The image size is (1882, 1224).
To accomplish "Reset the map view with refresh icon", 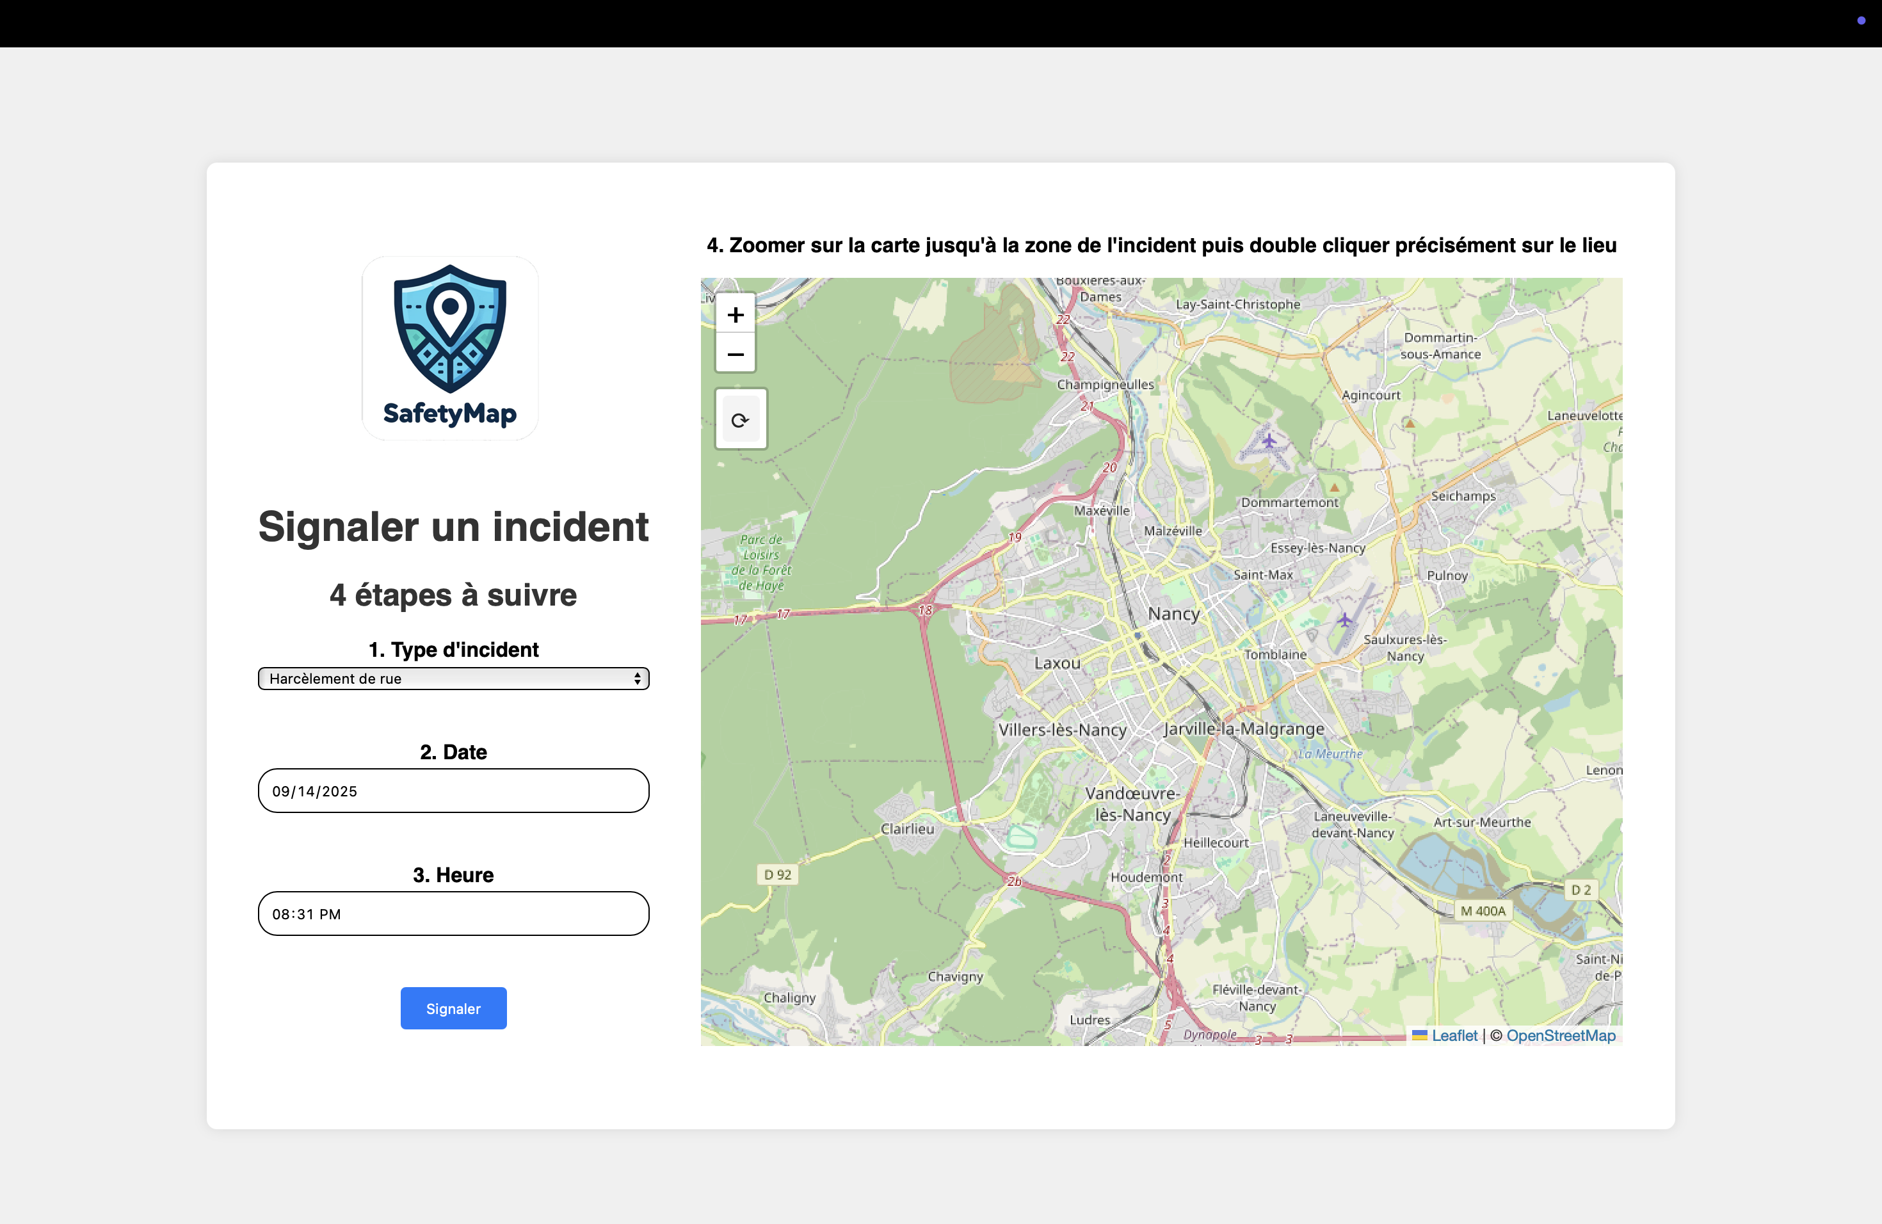I will pos(740,420).
